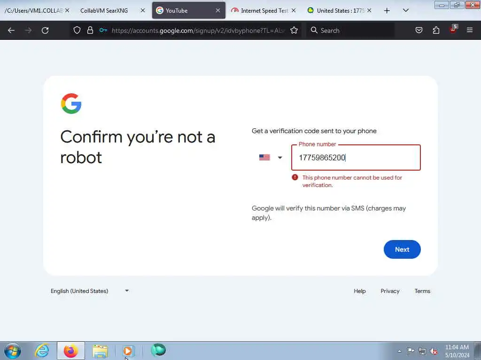Click 'This phone number cannot be used' message
Image resolution: width=481 pixels, height=360 pixels.
tap(352, 181)
